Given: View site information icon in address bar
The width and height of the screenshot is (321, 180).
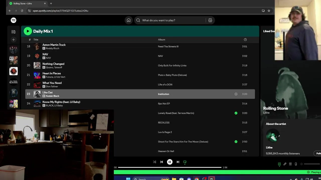Looking at the screenshot, I should click(29, 11).
